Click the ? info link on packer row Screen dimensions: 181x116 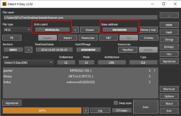tap(155, 71)
